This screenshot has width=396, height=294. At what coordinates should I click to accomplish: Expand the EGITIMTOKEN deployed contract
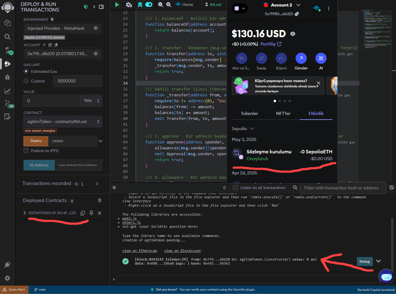pos(25,213)
